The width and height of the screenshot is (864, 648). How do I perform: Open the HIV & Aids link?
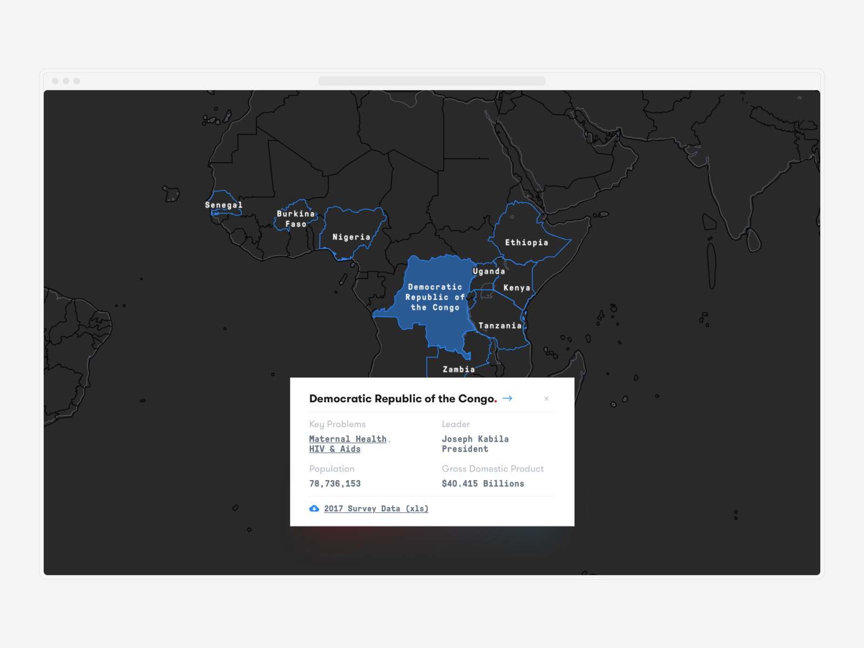click(335, 449)
